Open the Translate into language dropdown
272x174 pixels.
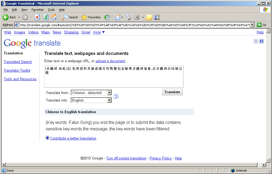click(x=91, y=100)
